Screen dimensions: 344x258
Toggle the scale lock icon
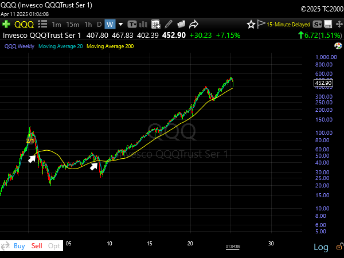(x=340, y=247)
